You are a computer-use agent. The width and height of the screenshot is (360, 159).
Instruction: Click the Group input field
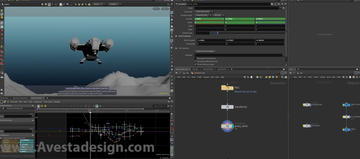tap(237, 8)
